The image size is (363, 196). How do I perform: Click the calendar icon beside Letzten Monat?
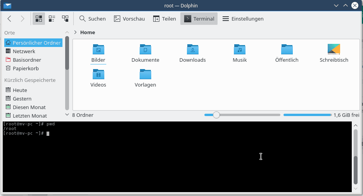coord(8,115)
